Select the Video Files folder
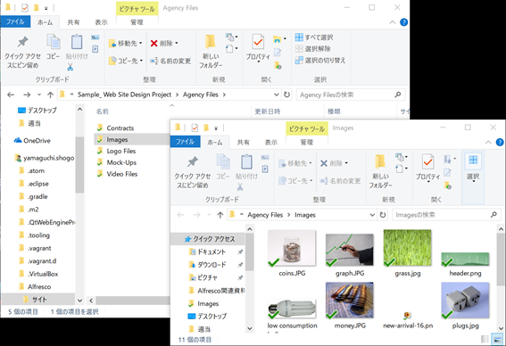The image size is (506, 346). 122,174
